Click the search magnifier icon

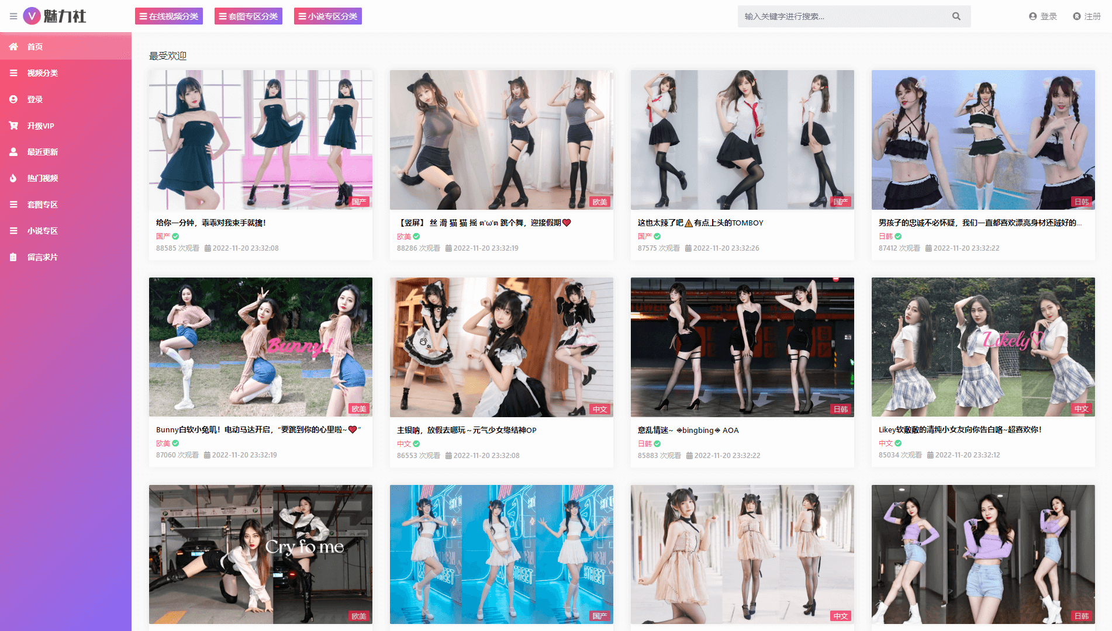[x=956, y=16]
